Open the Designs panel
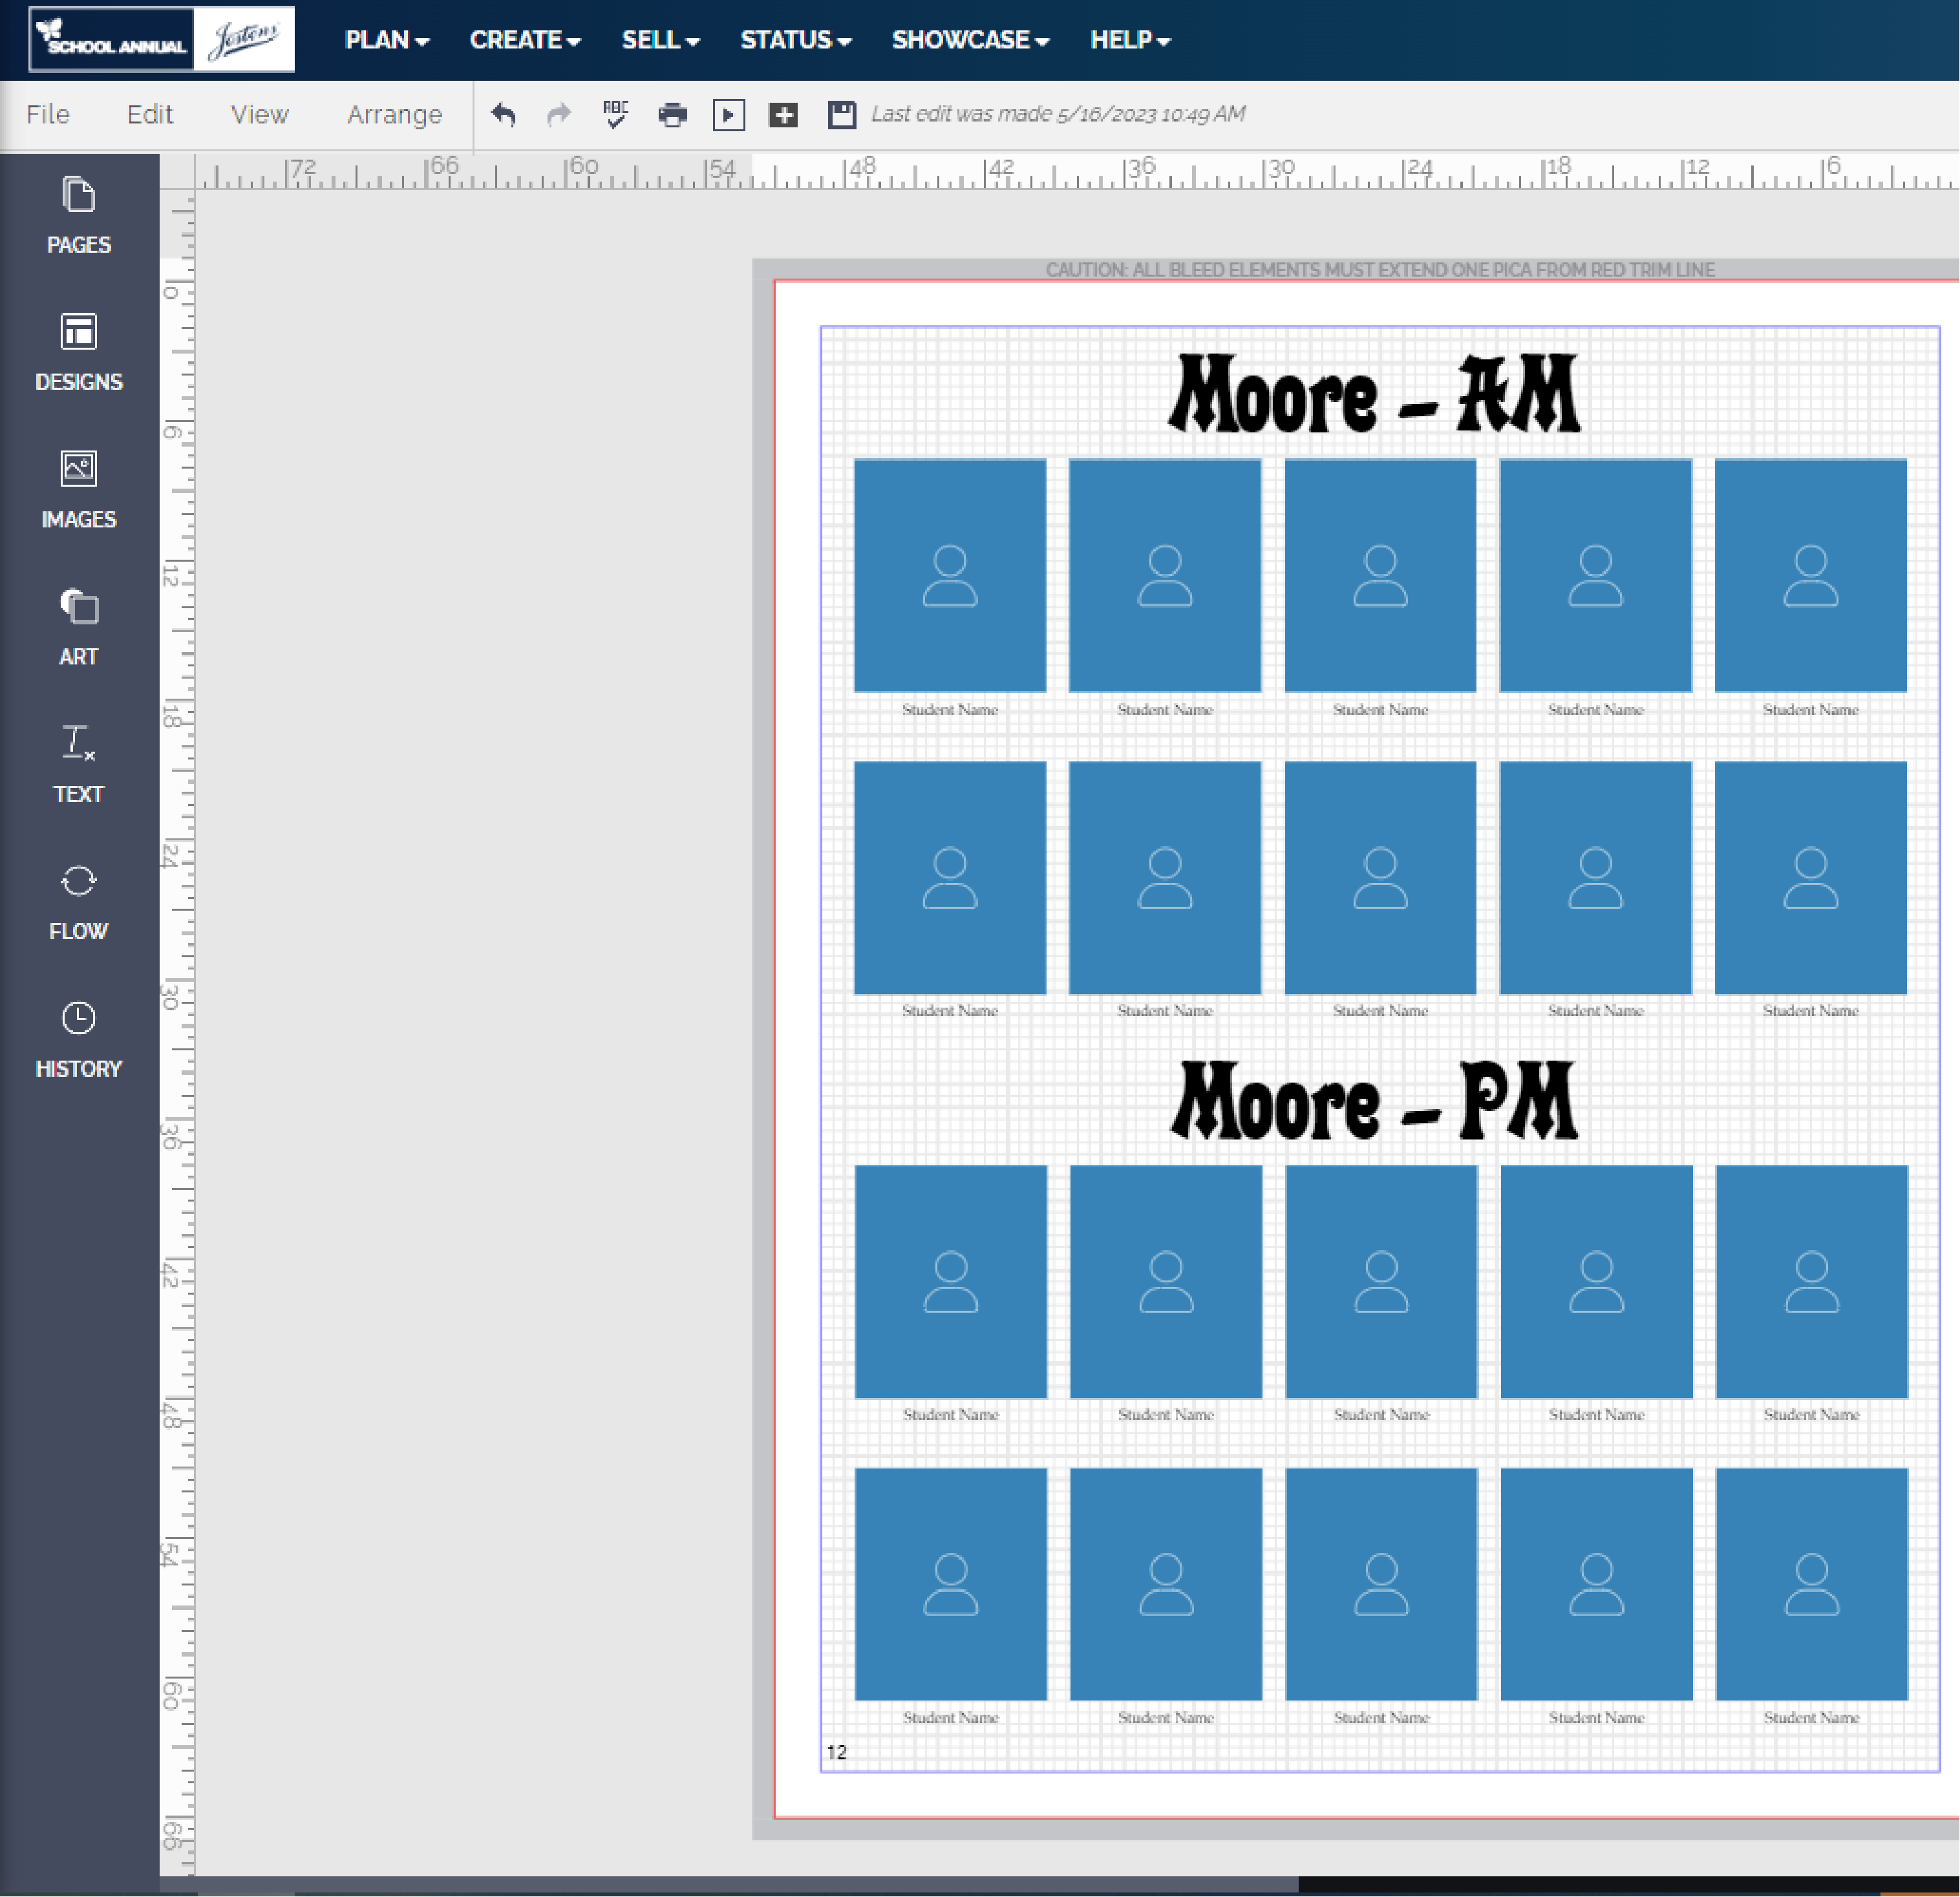Viewport: 1960px width, 1897px height. (x=78, y=353)
